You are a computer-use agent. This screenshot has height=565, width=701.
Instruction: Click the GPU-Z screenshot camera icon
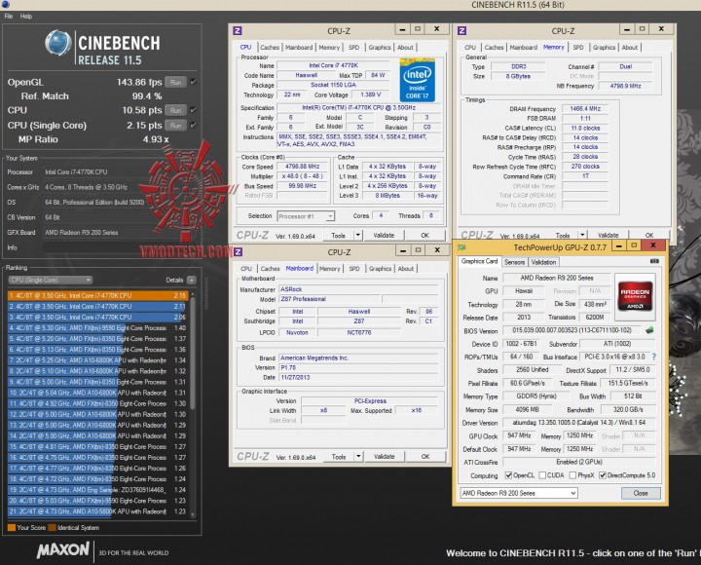(654, 261)
